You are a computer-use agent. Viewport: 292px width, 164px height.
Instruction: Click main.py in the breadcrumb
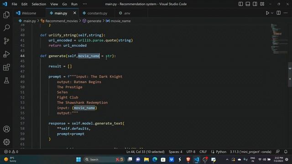click(x=29, y=21)
